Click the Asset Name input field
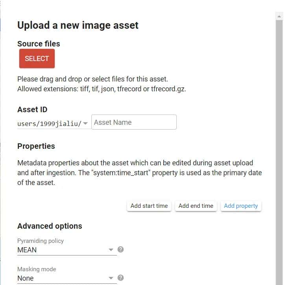This screenshot has width=292, height=285. pyautogui.click(x=134, y=122)
